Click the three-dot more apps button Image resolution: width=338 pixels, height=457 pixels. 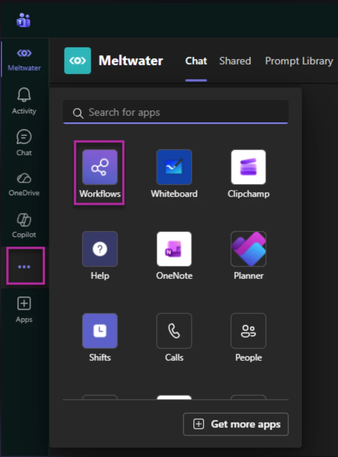(24, 266)
